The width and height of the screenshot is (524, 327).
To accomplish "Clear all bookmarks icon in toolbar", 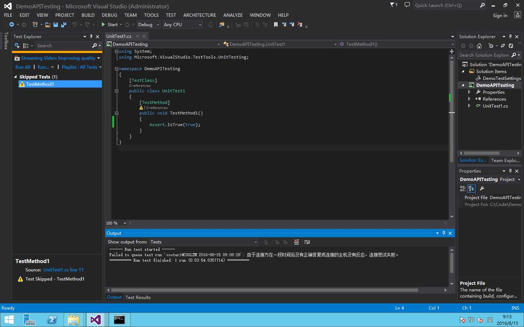I will (300, 25).
